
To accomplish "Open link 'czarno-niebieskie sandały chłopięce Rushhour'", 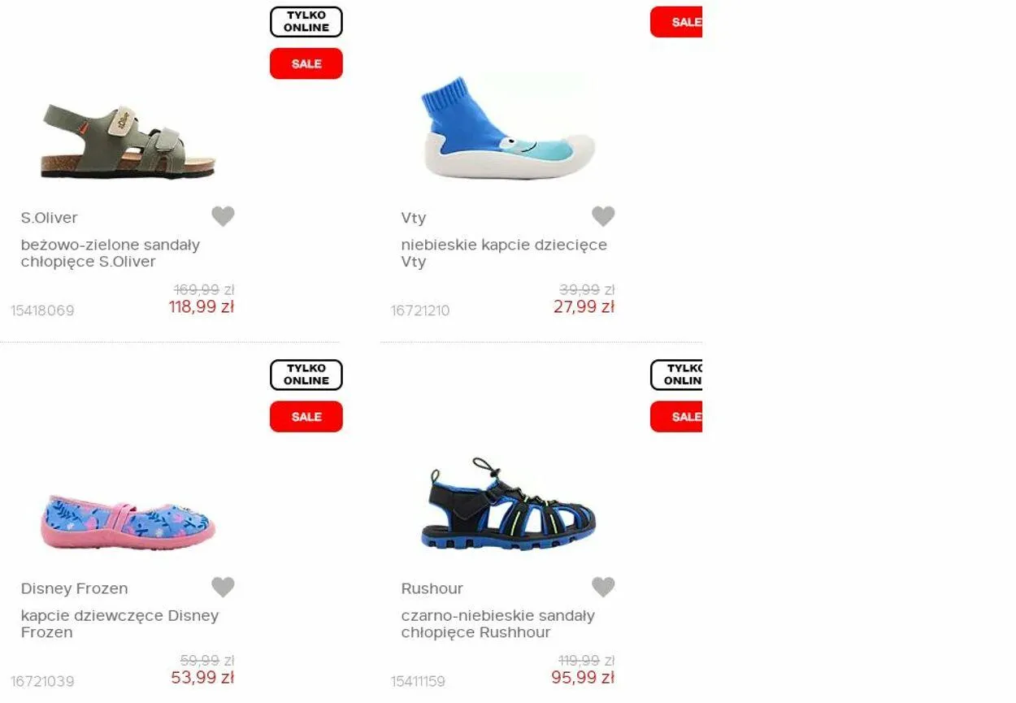I will (x=497, y=623).
